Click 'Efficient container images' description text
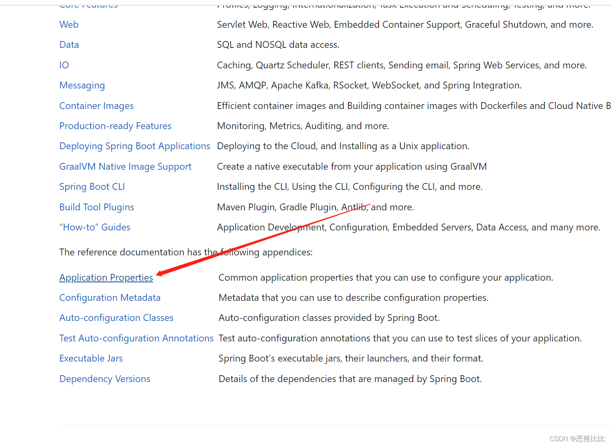The height and width of the screenshot is (446, 611). tap(414, 106)
